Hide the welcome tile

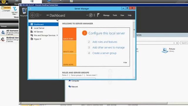pos(125,62)
